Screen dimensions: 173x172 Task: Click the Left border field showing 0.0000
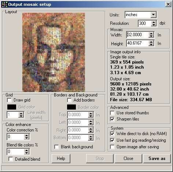[78, 122]
